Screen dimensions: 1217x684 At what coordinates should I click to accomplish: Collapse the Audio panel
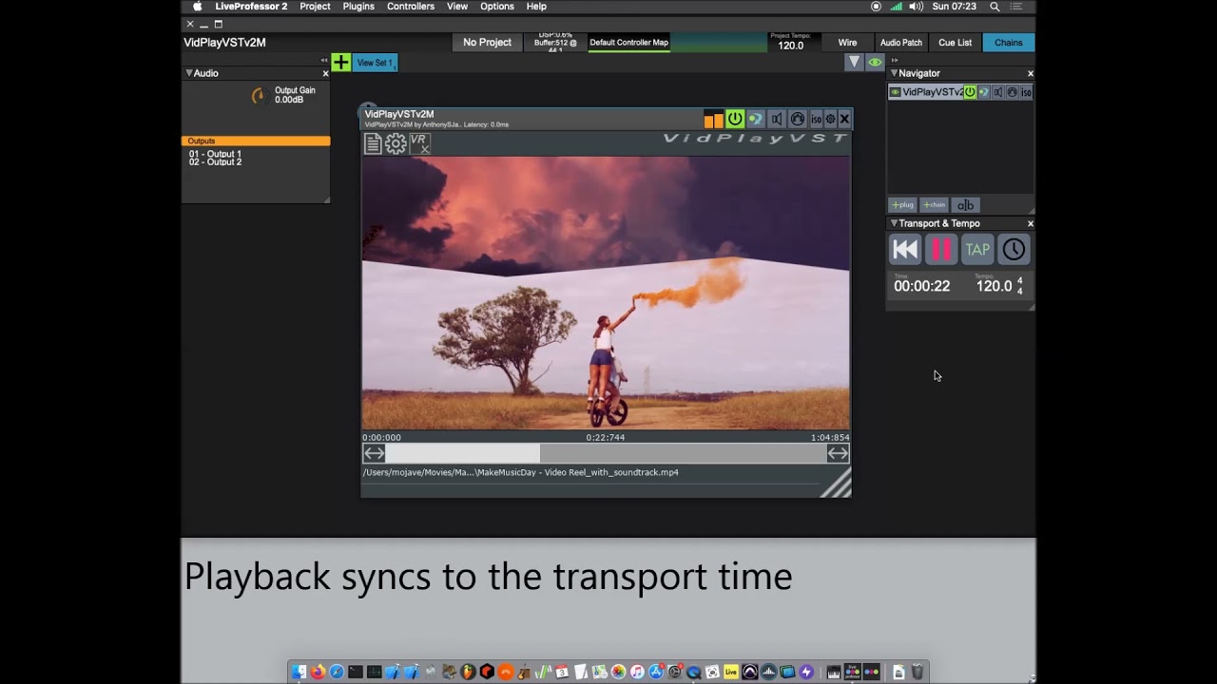point(188,73)
